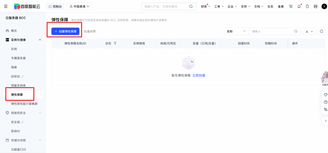Open the shopping cart icon
The height and width of the screenshot is (153, 328).
(291, 6)
